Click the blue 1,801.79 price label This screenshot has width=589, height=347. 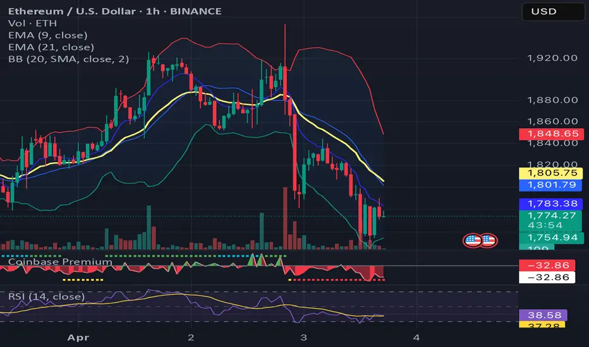click(550, 185)
